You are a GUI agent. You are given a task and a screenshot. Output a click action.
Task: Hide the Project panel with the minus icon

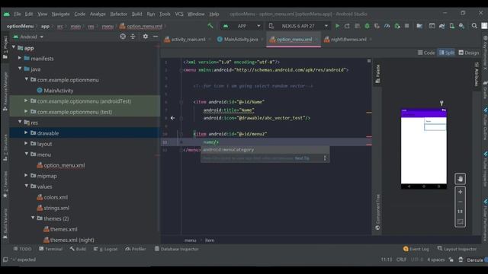[x=156, y=37]
